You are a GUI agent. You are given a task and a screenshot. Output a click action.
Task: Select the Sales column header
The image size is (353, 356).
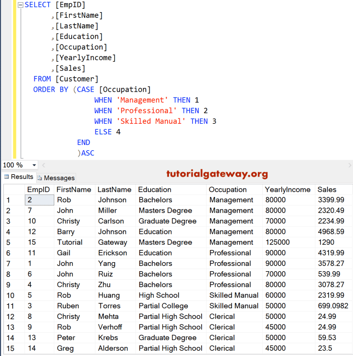[x=327, y=189]
